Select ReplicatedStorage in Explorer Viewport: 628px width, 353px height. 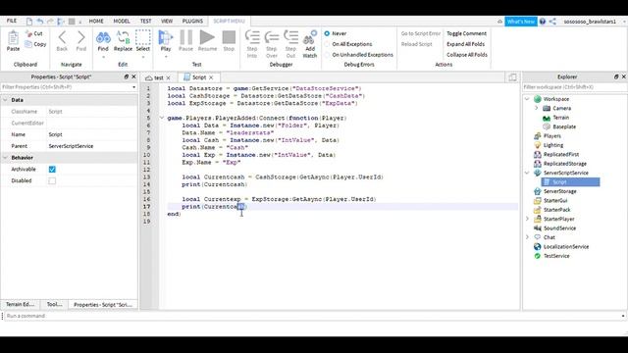pyautogui.click(x=565, y=164)
